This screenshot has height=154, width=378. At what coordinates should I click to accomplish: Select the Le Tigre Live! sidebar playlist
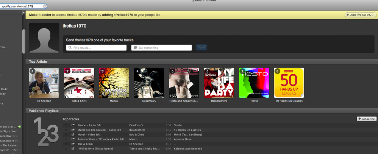click(x=8, y=131)
